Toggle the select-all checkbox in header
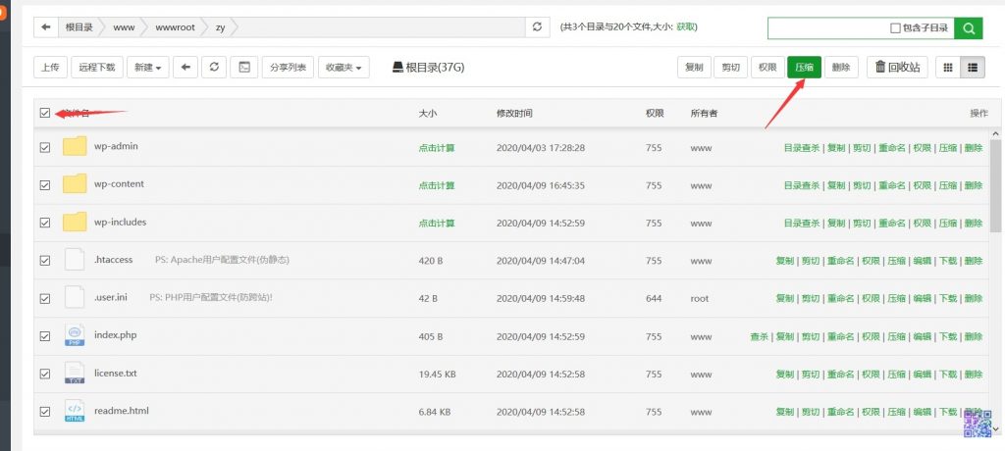 45,113
